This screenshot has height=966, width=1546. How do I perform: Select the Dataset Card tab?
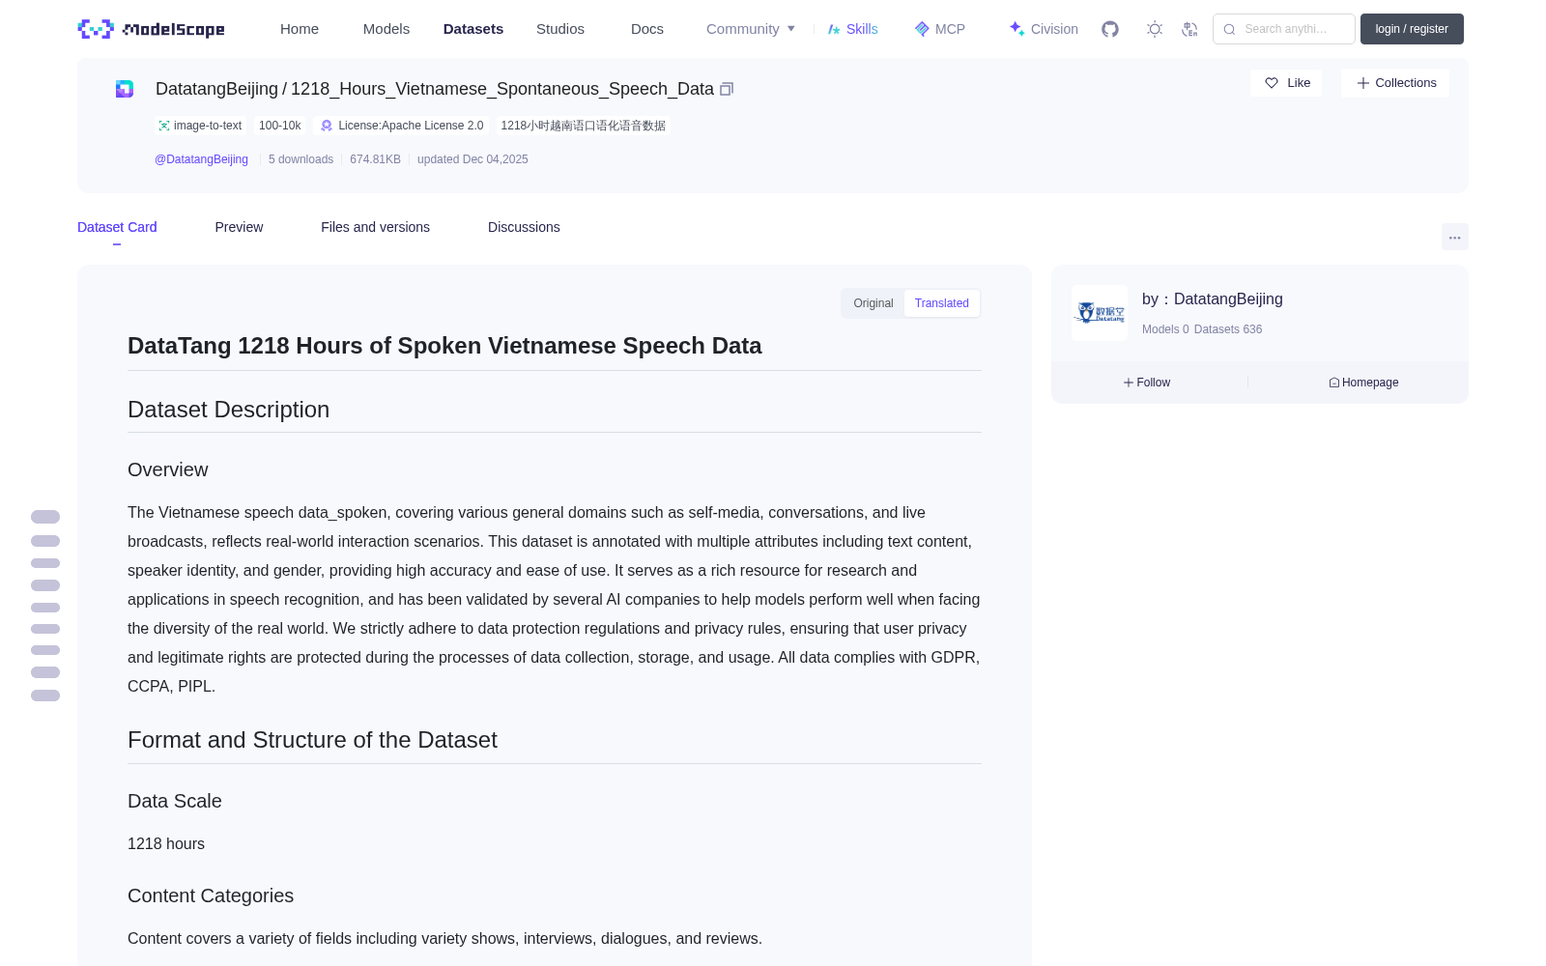pyautogui.click(x=117, y=227)
